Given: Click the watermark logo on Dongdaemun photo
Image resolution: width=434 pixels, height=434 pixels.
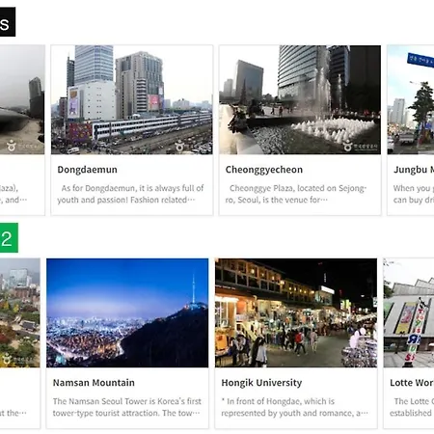Looking at the screenshot, I should [x=179, y=147].
